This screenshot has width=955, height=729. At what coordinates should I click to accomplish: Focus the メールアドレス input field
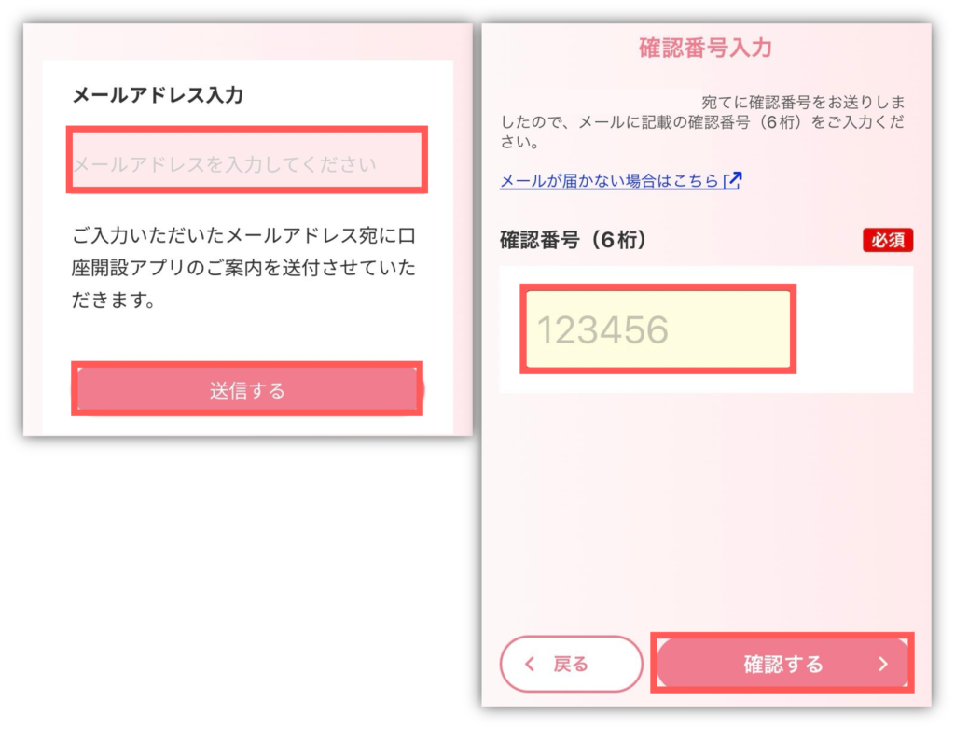point(246,161)
